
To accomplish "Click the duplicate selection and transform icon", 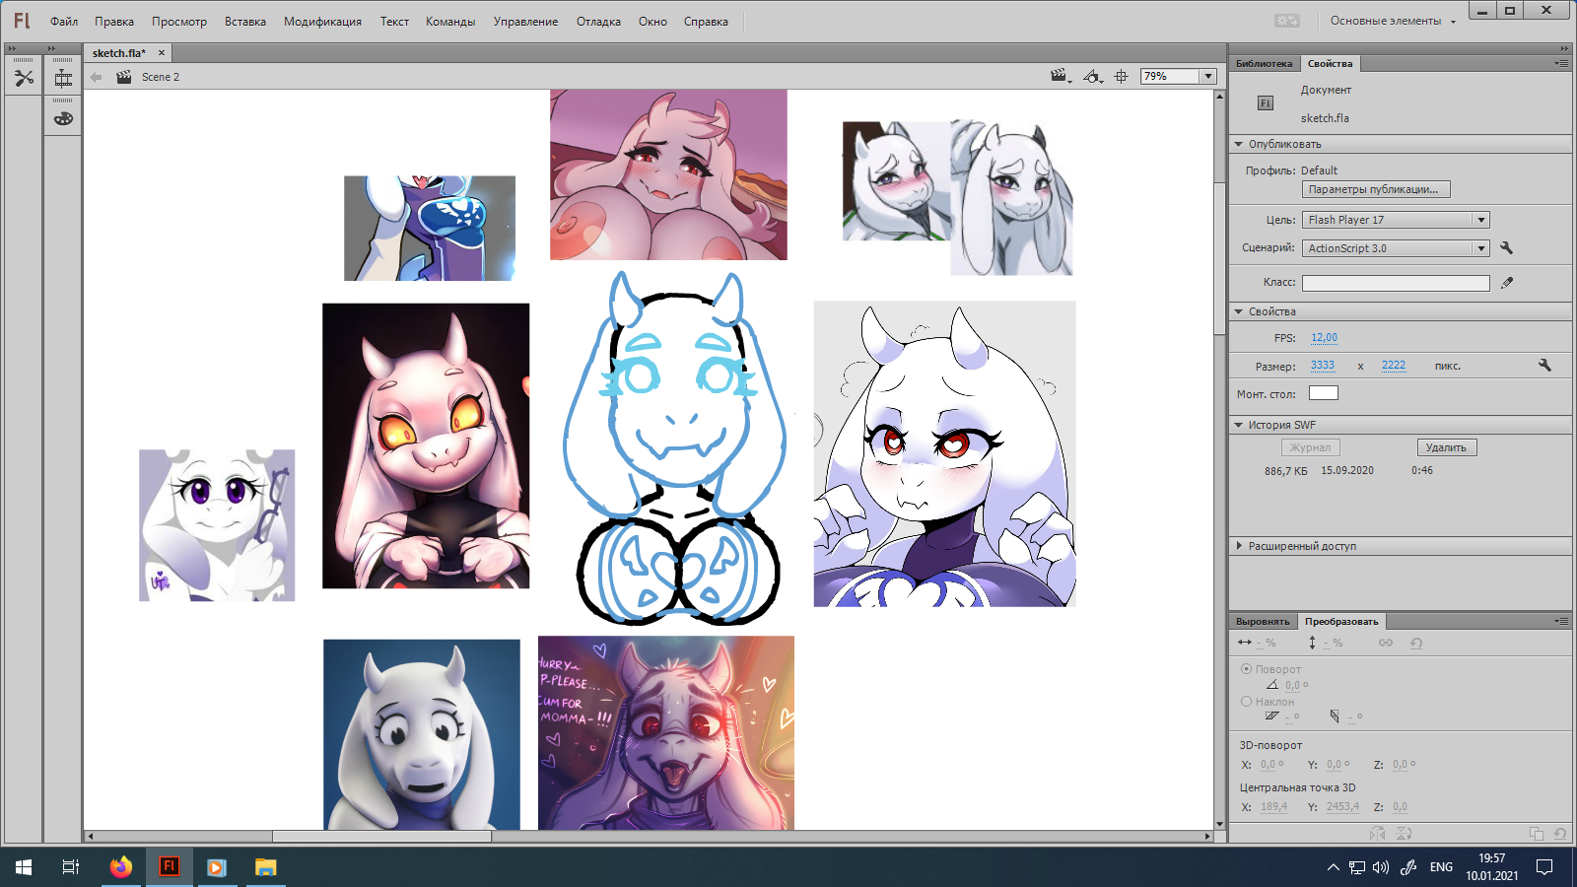I will [x=1536, y=834].
